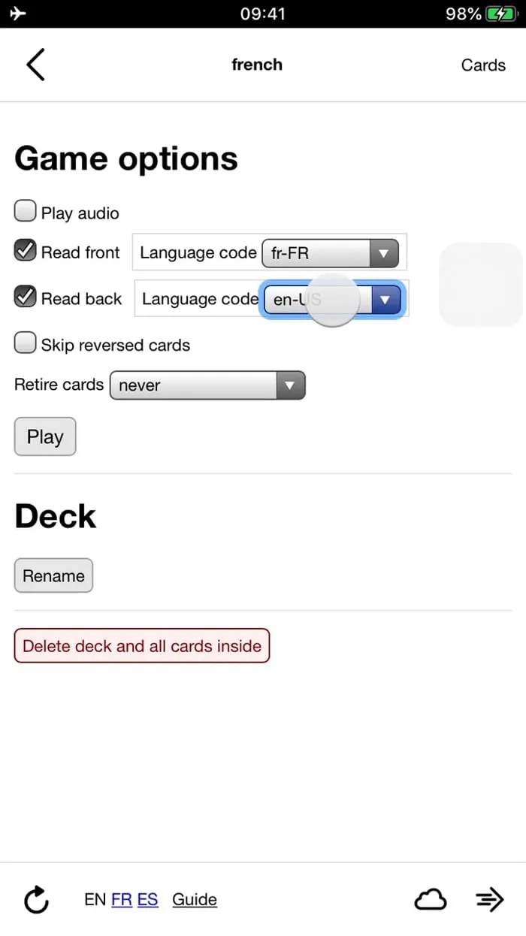Image resolution: width=526 pixels, height=936 pixels.
Task: Open the en-US language code dropdown
Action: 331,299
